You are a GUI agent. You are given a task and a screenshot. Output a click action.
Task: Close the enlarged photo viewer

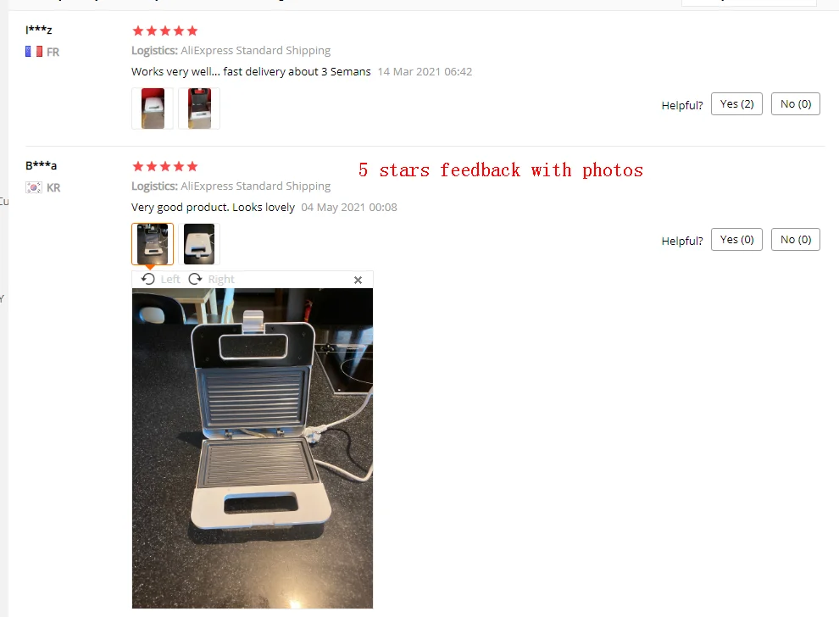[358, 280]
